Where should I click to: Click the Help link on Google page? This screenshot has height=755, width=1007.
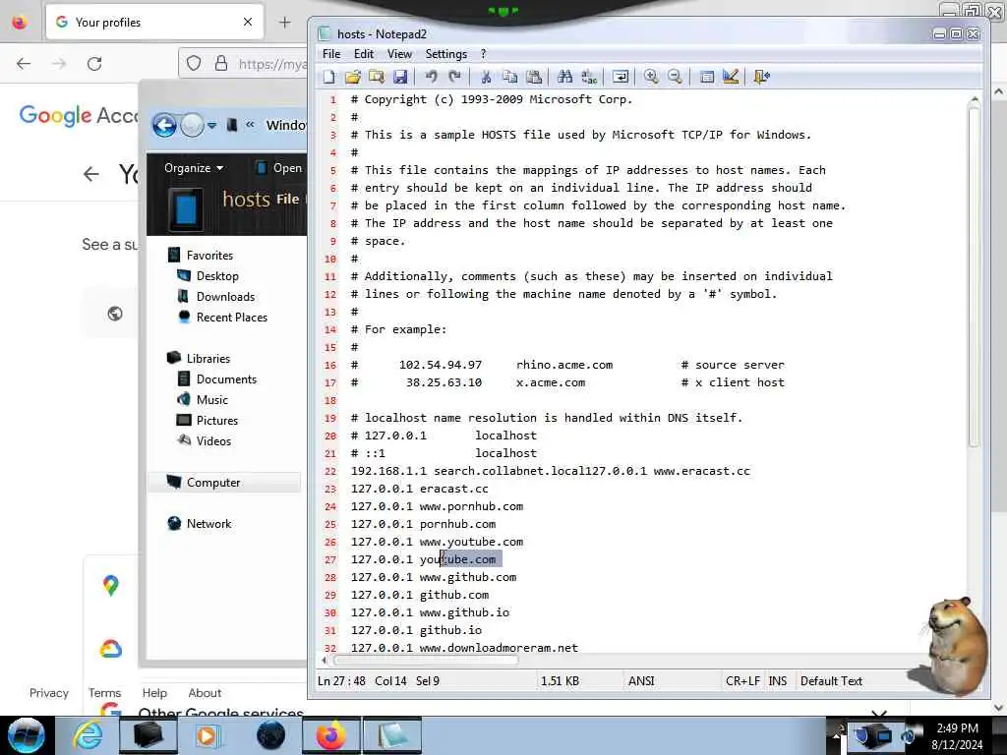point(154,693)
